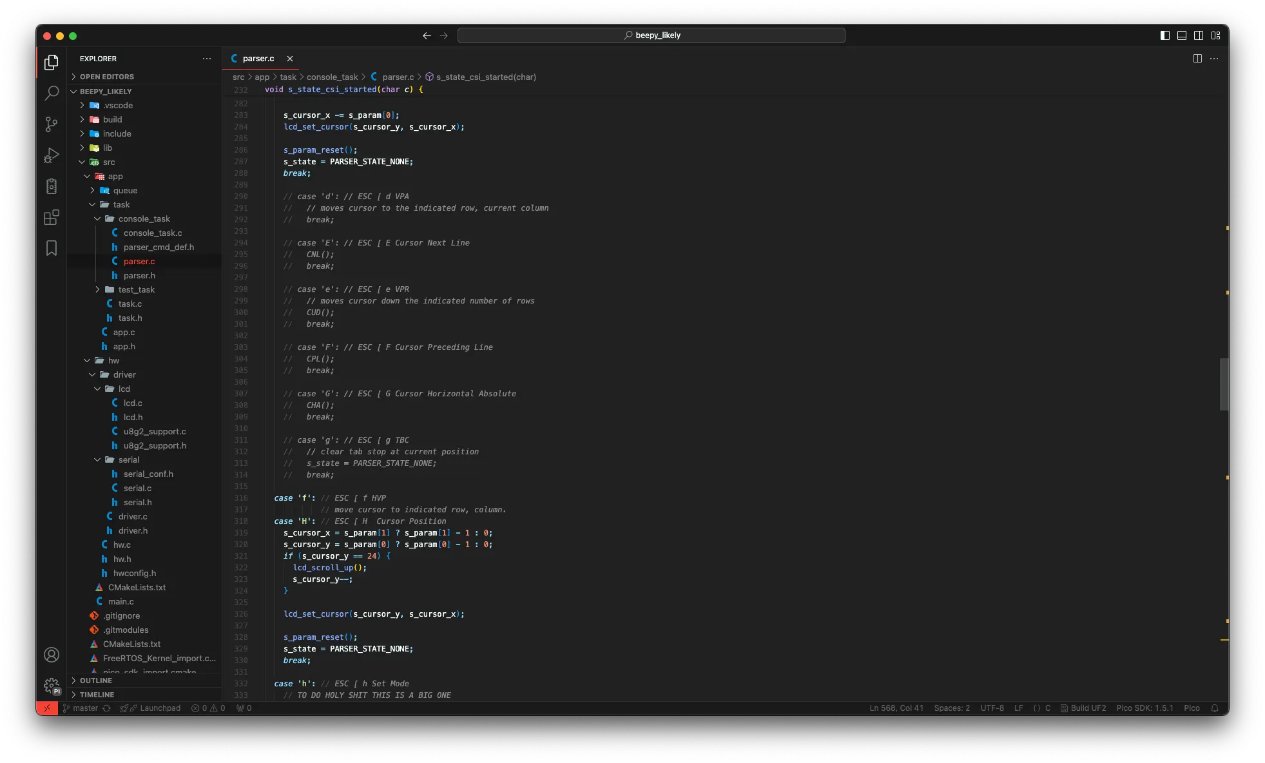Open console_task.c in the explorer

pos(153,233)
